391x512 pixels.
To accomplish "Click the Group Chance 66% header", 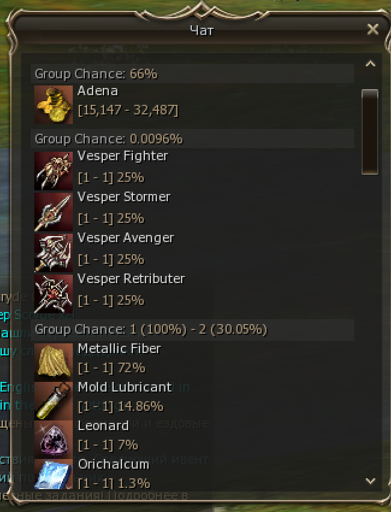I will click(x=192, y=74).
